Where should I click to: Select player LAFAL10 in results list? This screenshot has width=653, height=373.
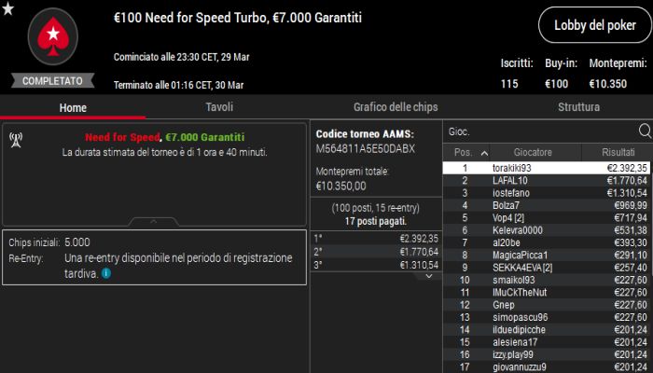pos(547,180)
